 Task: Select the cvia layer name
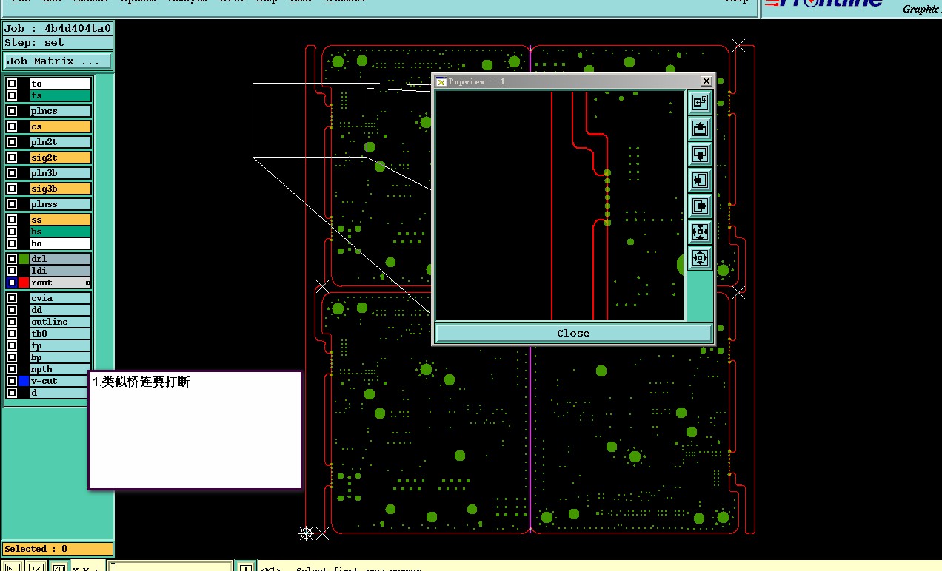[61, 298]
